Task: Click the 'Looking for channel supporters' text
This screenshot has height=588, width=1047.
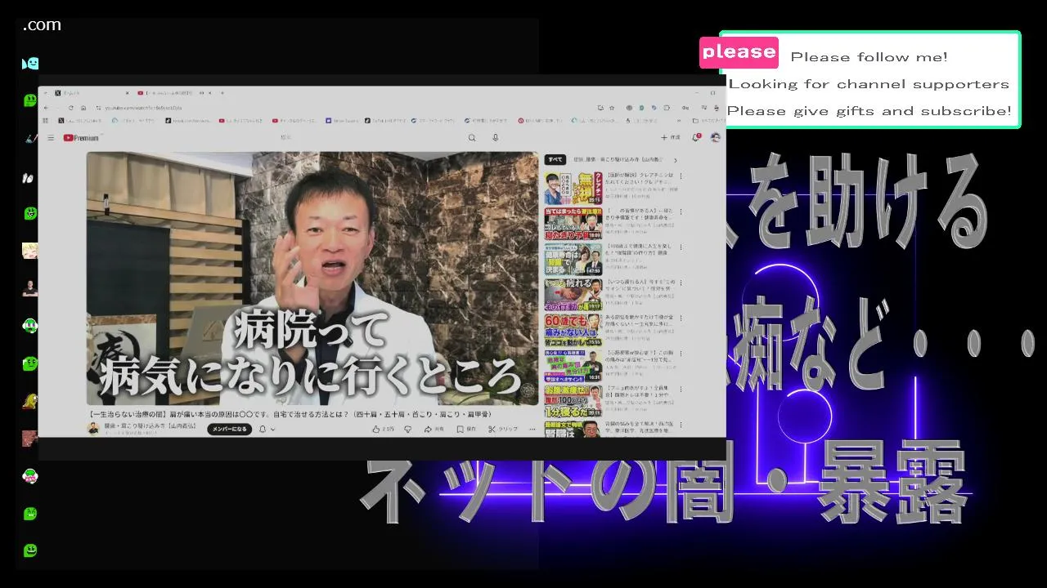Action: tap(869, 84)
